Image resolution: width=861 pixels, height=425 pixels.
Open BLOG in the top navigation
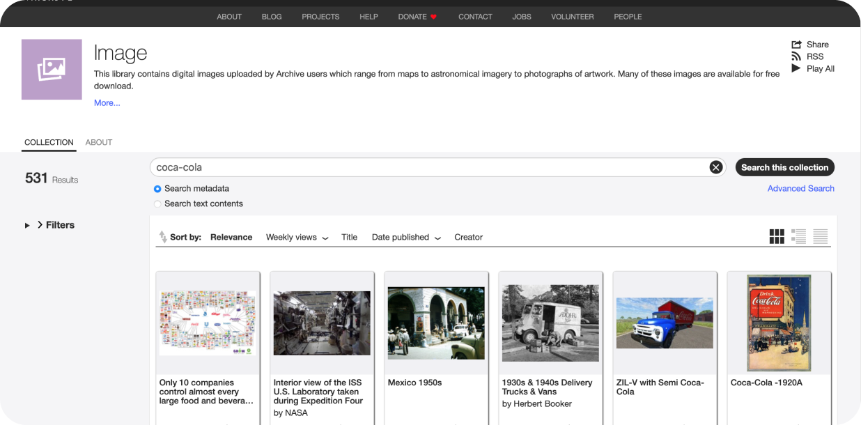[x=272, y=17]
